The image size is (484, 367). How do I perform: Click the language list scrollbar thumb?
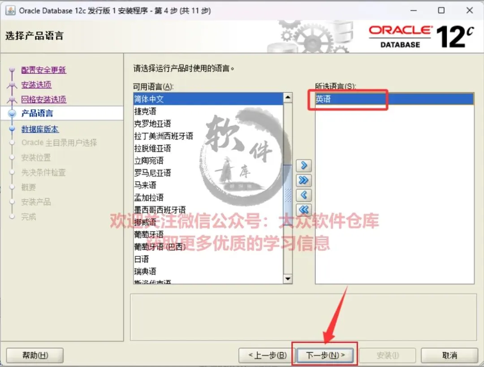point(288,195)
